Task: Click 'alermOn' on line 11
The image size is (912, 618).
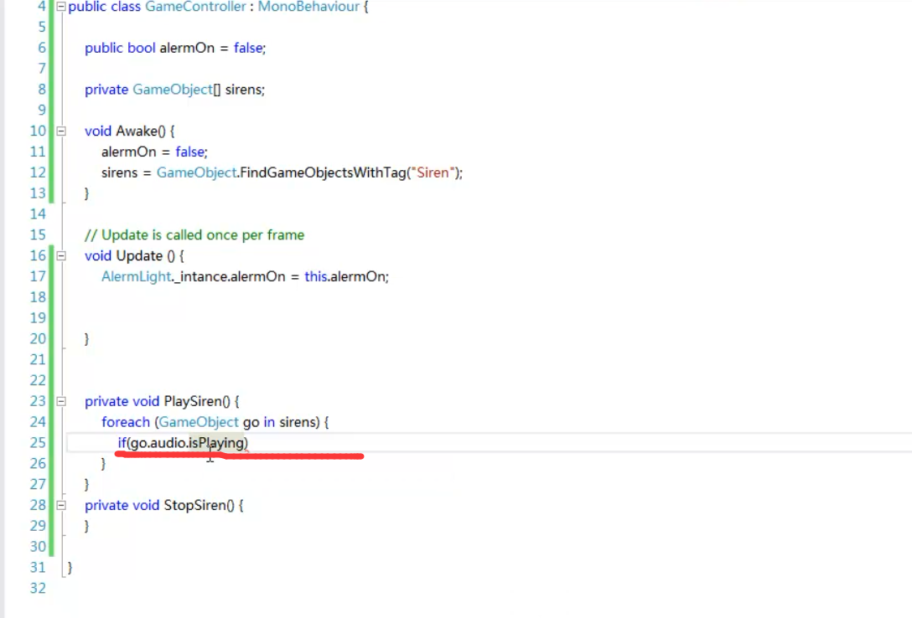Action: [128, 152]
